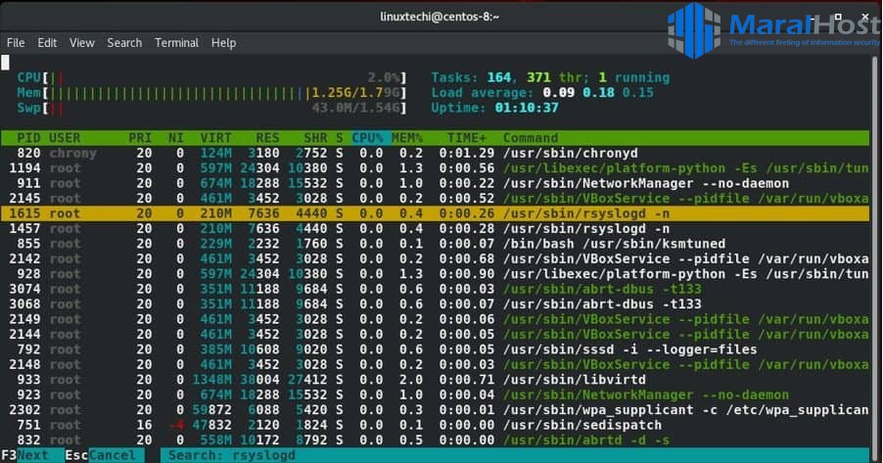Screen dimensions: 883x463
Task: Select process 820 chronyd row
Action: [435, 154]
